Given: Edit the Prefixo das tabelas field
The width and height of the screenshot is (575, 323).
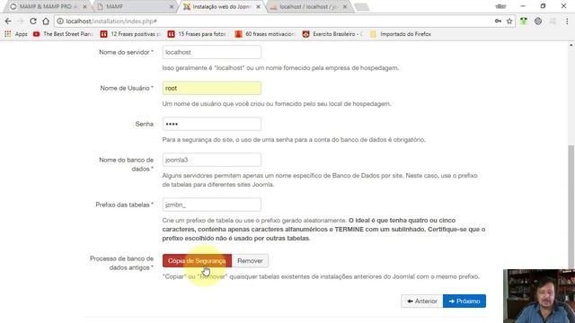Looking at the screenshot, I should pos(212,205).
